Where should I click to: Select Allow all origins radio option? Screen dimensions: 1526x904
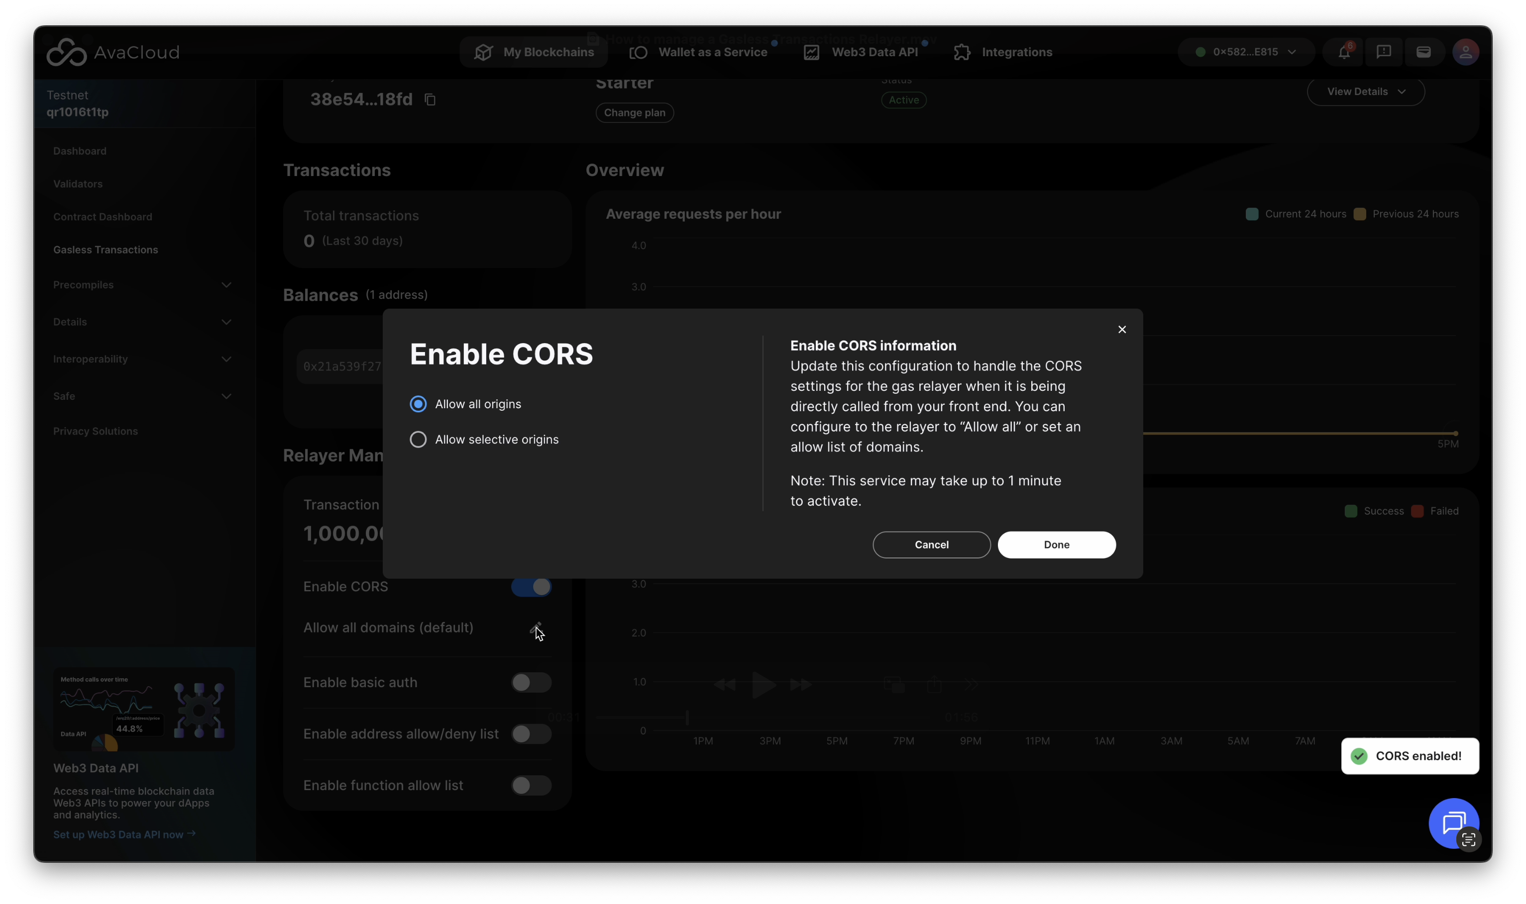[x=418, y=404]
